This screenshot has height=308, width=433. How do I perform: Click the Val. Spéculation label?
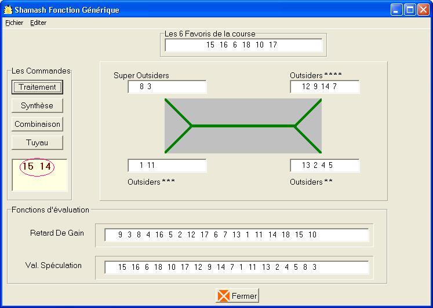(x=53, y=265)
